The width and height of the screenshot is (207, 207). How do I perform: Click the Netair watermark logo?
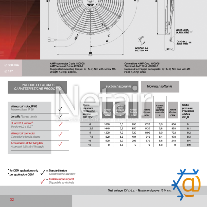(103, 103)
